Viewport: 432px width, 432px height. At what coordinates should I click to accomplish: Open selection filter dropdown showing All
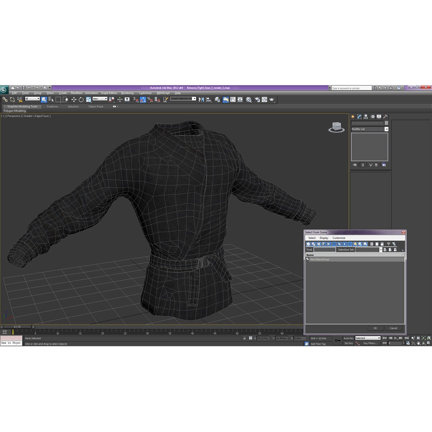click(x=32, y=99)
